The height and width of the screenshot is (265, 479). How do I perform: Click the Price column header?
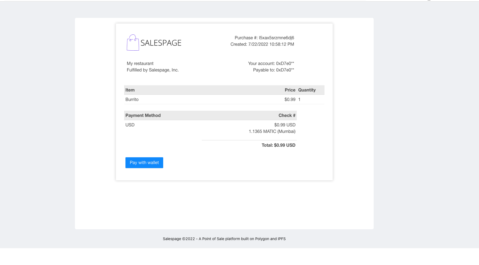[290, 90]
